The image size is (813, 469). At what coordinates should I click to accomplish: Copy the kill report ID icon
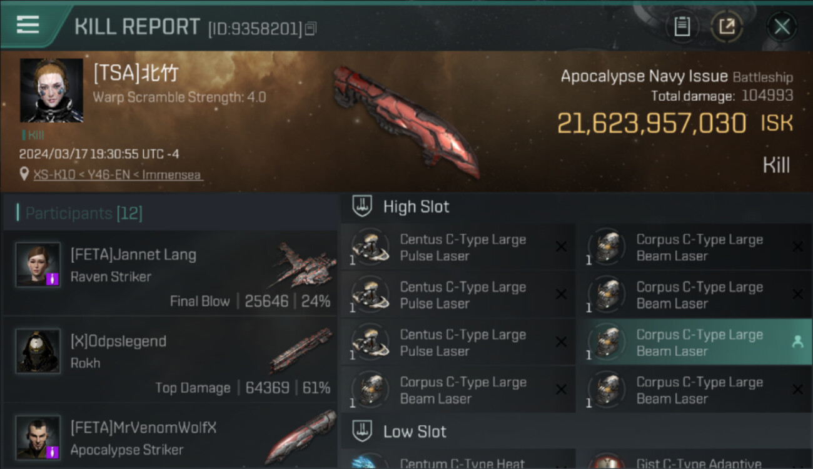[x=310, y=28]
